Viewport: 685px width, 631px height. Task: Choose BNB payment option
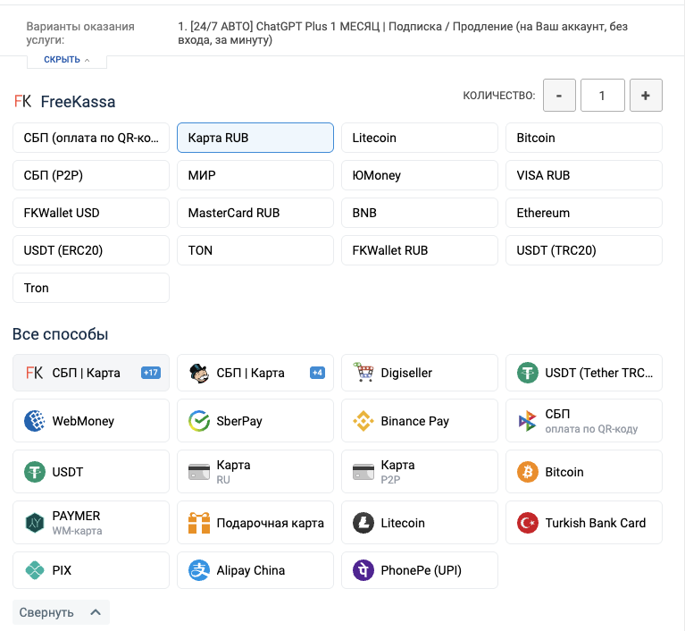[420, 213]
